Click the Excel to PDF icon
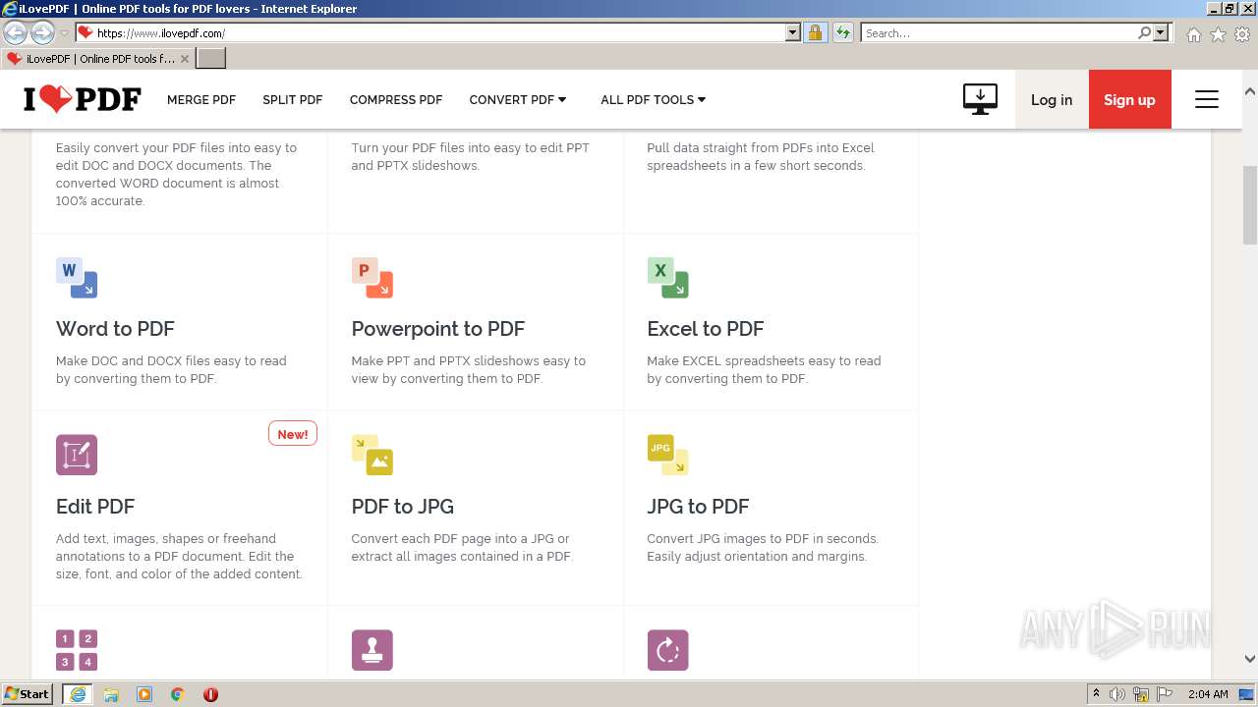This screenshot has height=707, width=1258. coord(668,278)
